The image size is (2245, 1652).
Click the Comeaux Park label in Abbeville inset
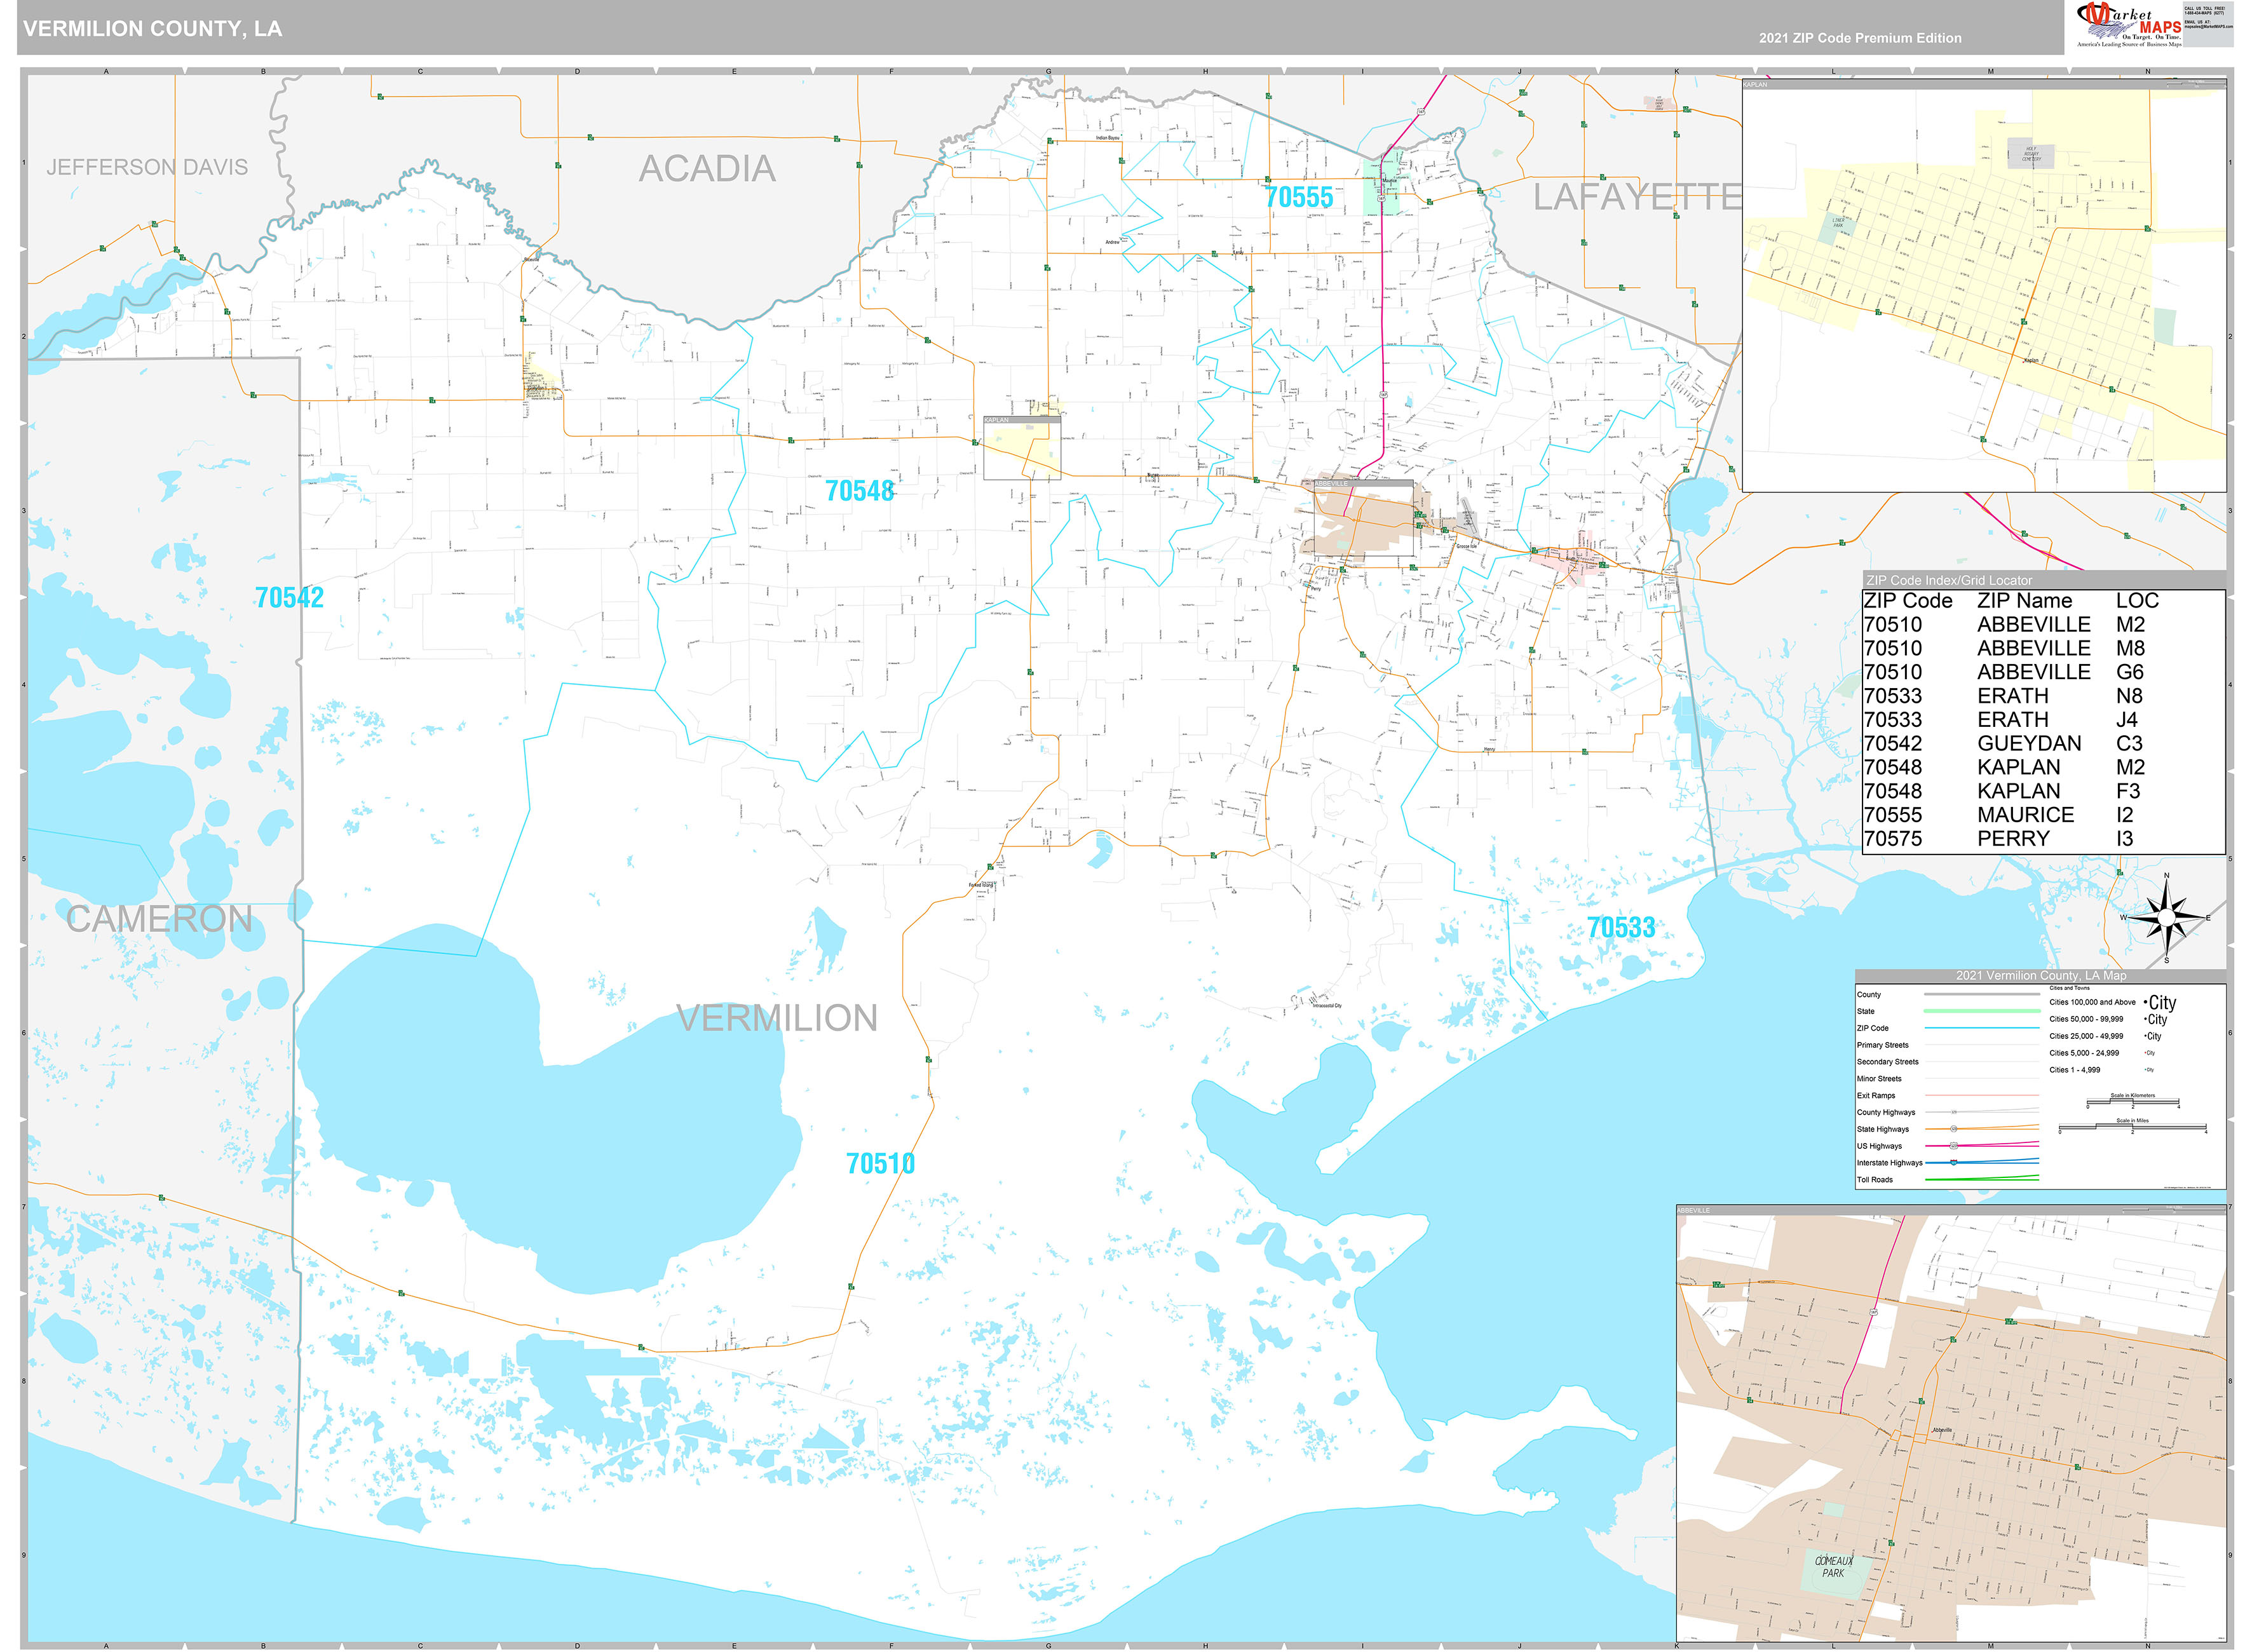pos(1833,1566)
